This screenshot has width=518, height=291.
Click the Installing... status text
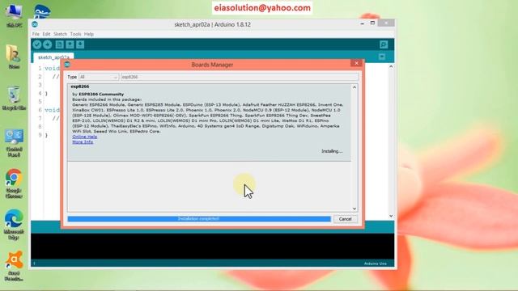(332, 151)
